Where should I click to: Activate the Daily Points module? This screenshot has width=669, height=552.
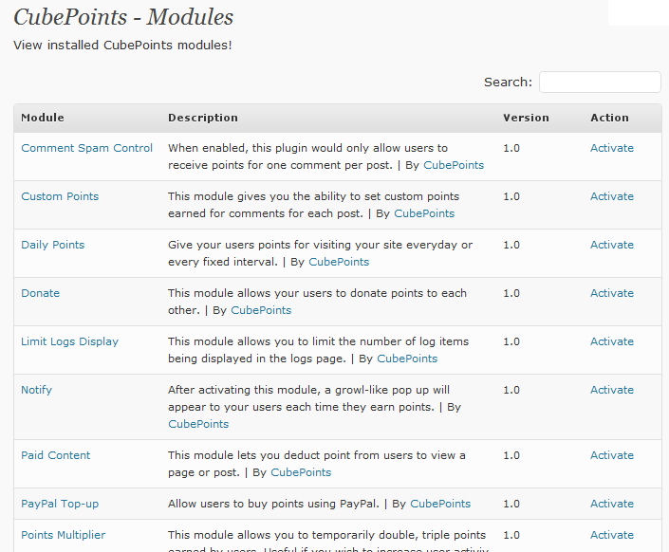tap(612, 245)
